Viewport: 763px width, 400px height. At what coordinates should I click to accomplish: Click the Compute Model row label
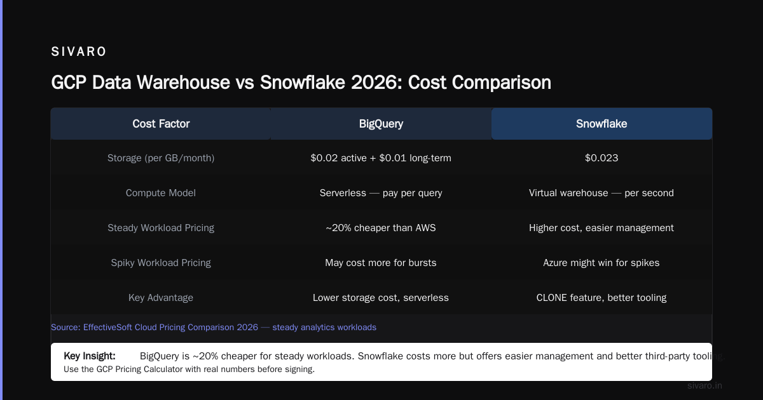(x=161, y=193)
